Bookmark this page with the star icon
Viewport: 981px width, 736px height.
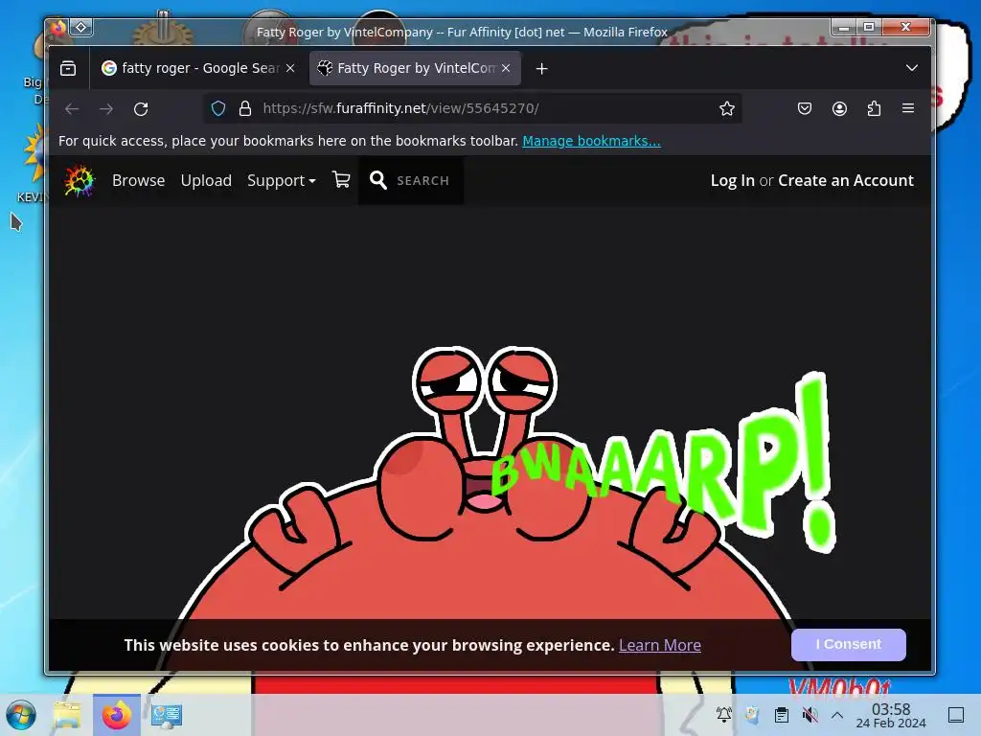tap(726, 108)
